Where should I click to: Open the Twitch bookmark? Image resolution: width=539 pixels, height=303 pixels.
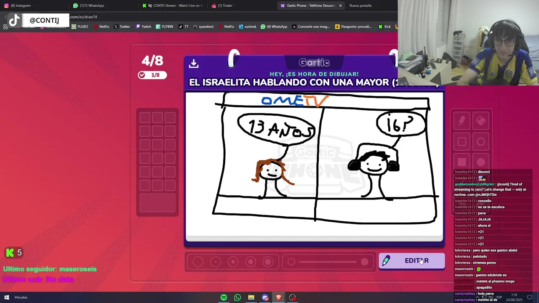tap(143, 27)
